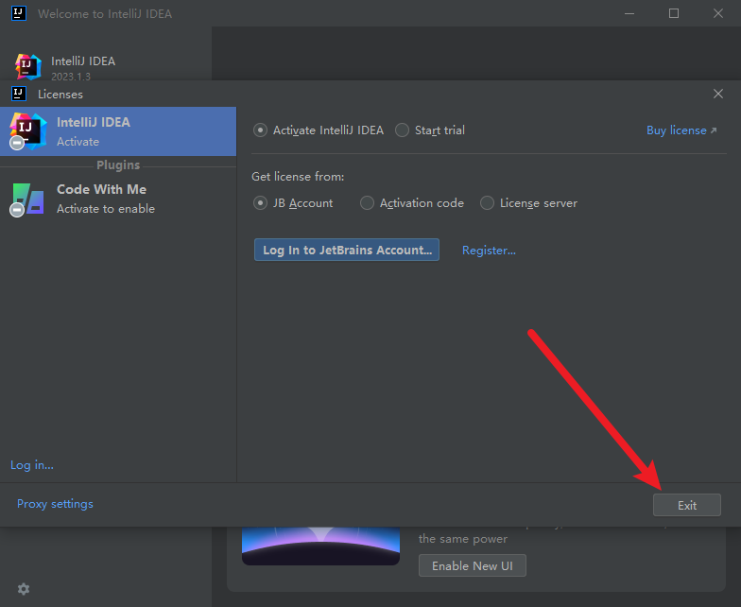This screenshot has height=607, width=741.
Task: Minimize the Welcome to IntelliJ IDEA window
Action: pyautogui.click(x=629, y=13)
